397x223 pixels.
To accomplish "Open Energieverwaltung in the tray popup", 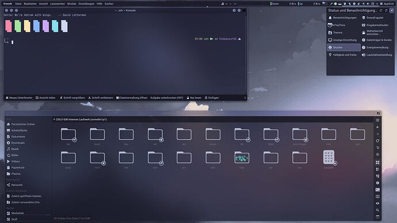I will pyautogui.click(x=377, y=47).
